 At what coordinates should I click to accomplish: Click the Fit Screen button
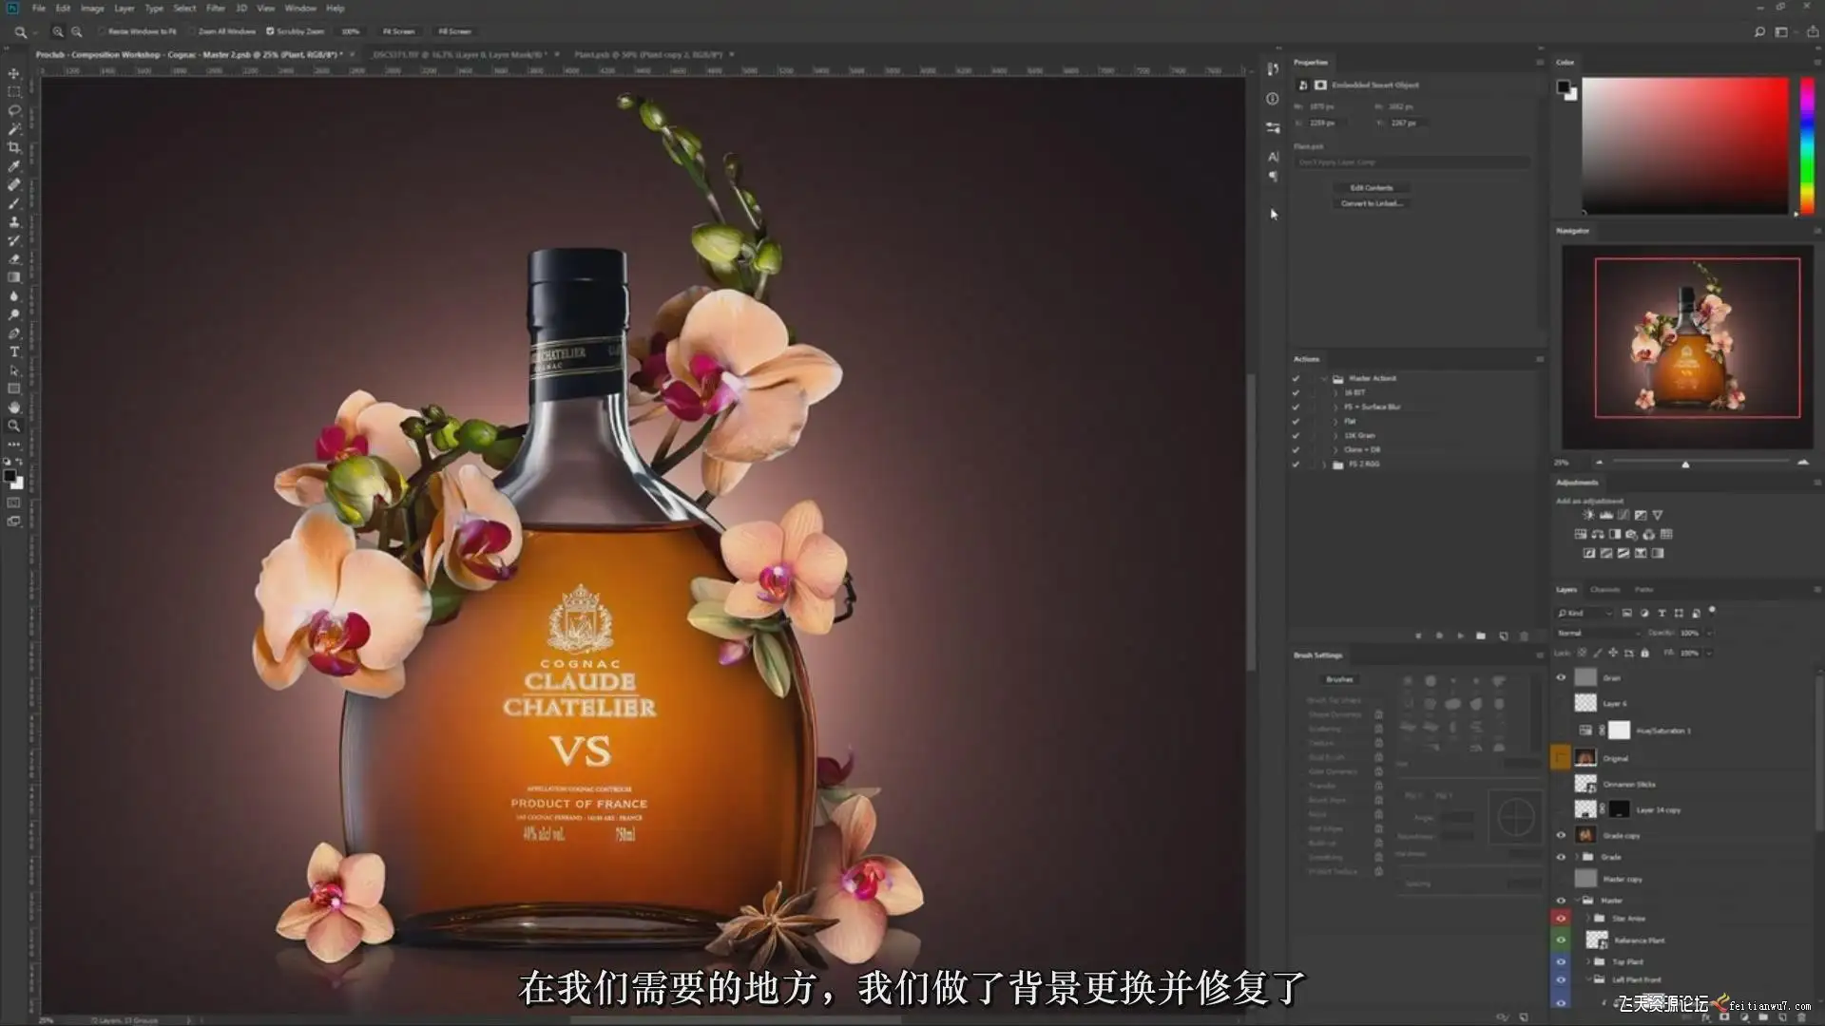pos(398,31)
